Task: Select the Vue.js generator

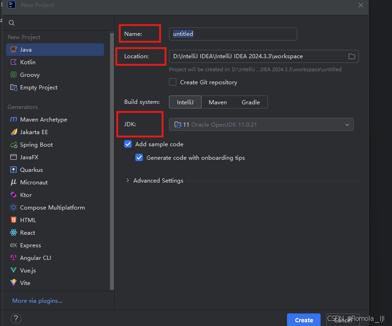Action: [x=55, y=271]
